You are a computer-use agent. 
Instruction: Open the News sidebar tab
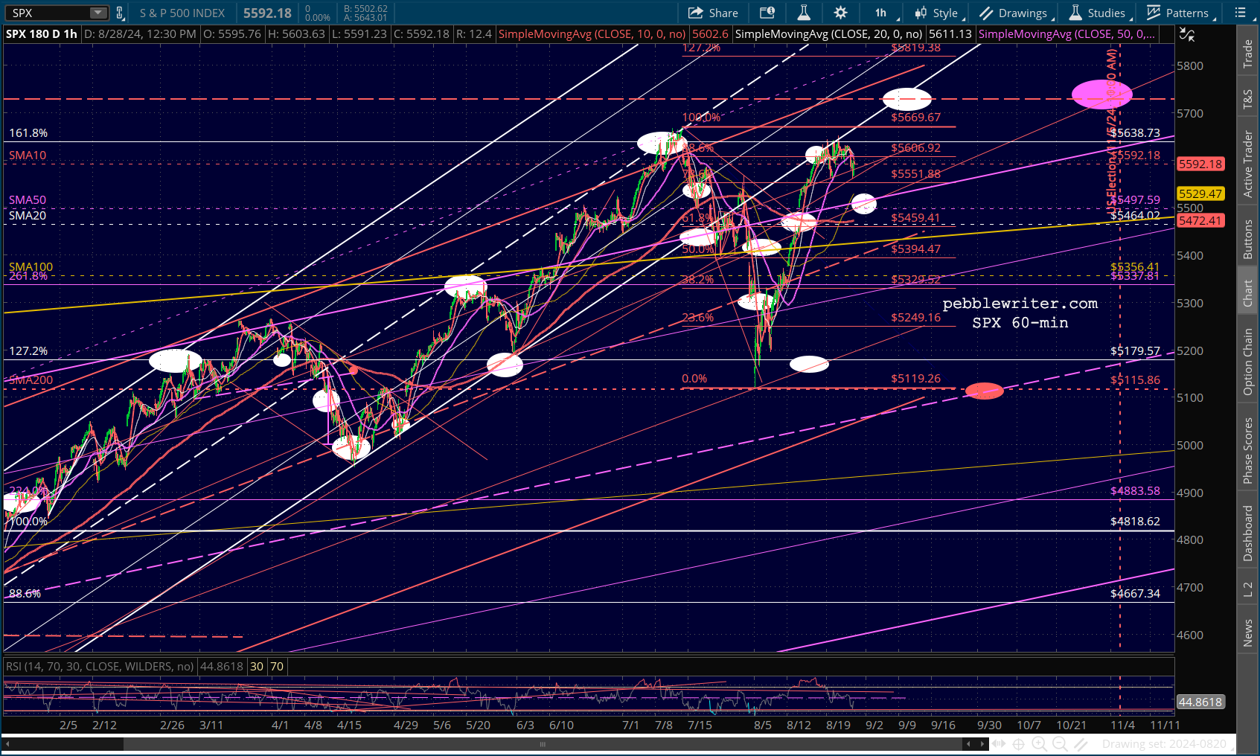tap(1248, 632)
